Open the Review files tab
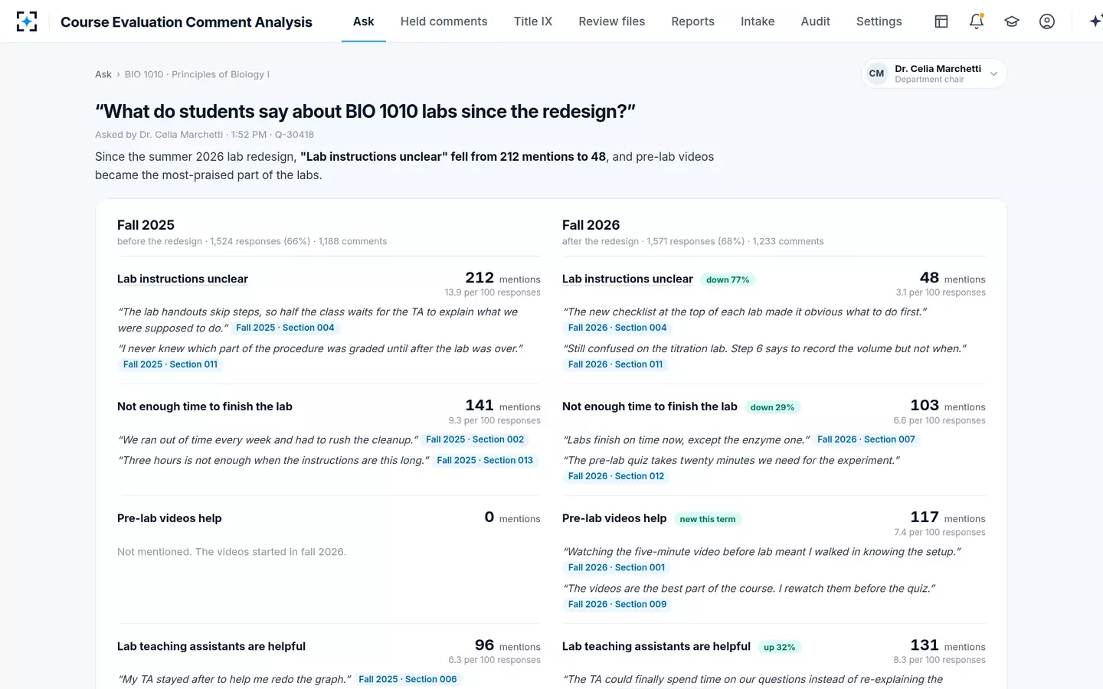 click(x=612, y=21)
